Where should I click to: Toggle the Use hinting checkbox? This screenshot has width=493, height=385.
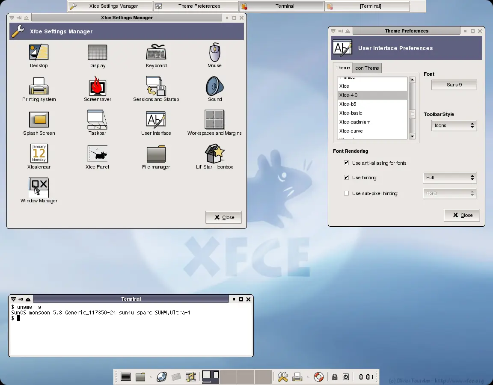tap(347, 177)
